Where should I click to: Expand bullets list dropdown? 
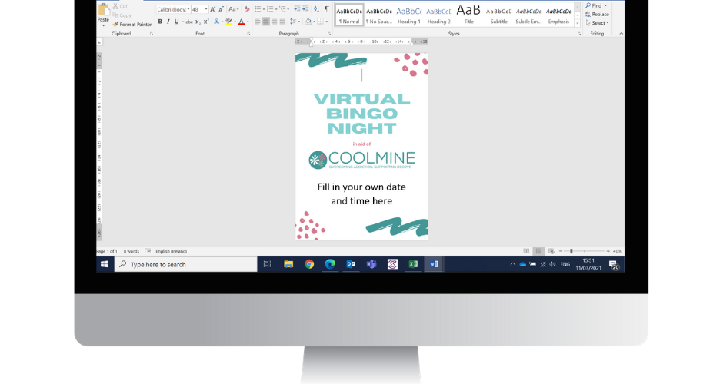click(264, 9)
